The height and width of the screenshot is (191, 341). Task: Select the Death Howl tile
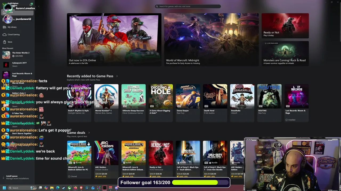tap(215, 103)
